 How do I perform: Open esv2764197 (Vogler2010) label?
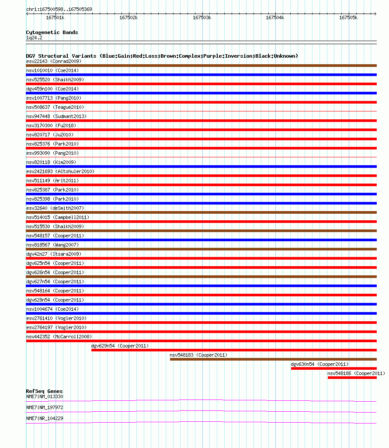[x=56, y=327]
